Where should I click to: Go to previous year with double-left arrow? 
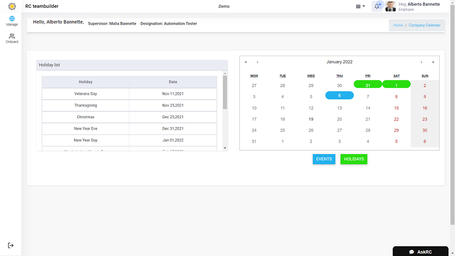point(246,62)
